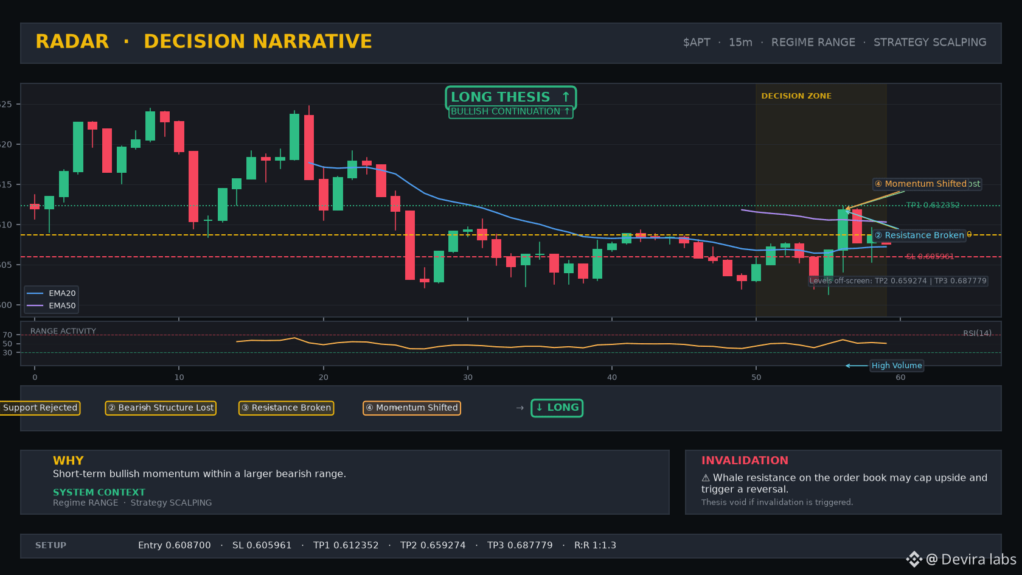This screenshot has height=575, width=1022.
Task: Click the $APT ticker in header
Action: click(697, 43)
